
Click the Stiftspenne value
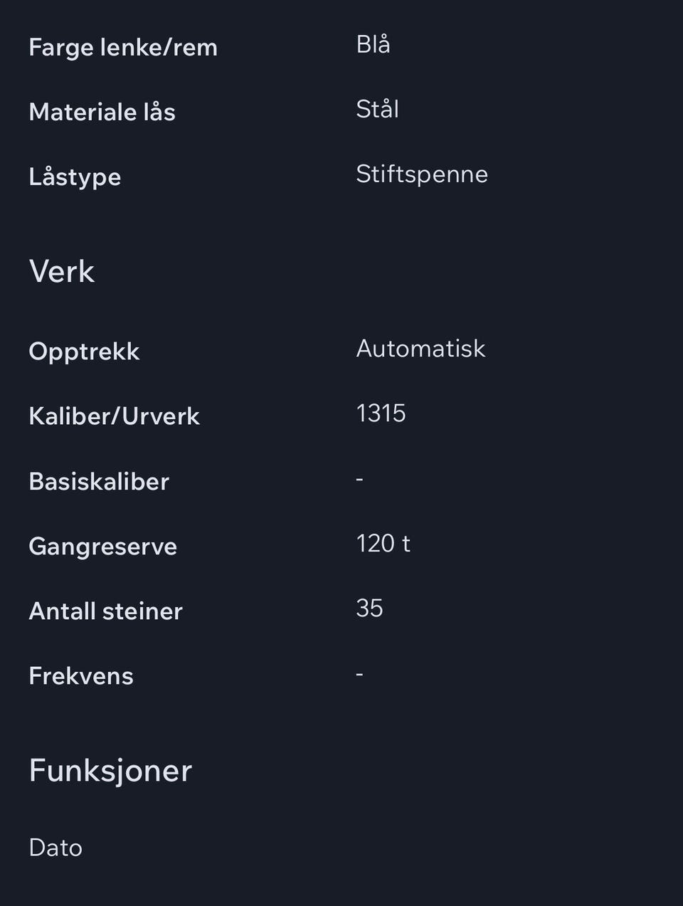(x=421, y=174)
